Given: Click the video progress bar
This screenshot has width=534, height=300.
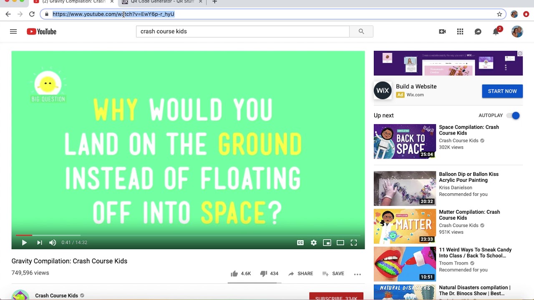Looking at the screenshot, I should [188, 235].
